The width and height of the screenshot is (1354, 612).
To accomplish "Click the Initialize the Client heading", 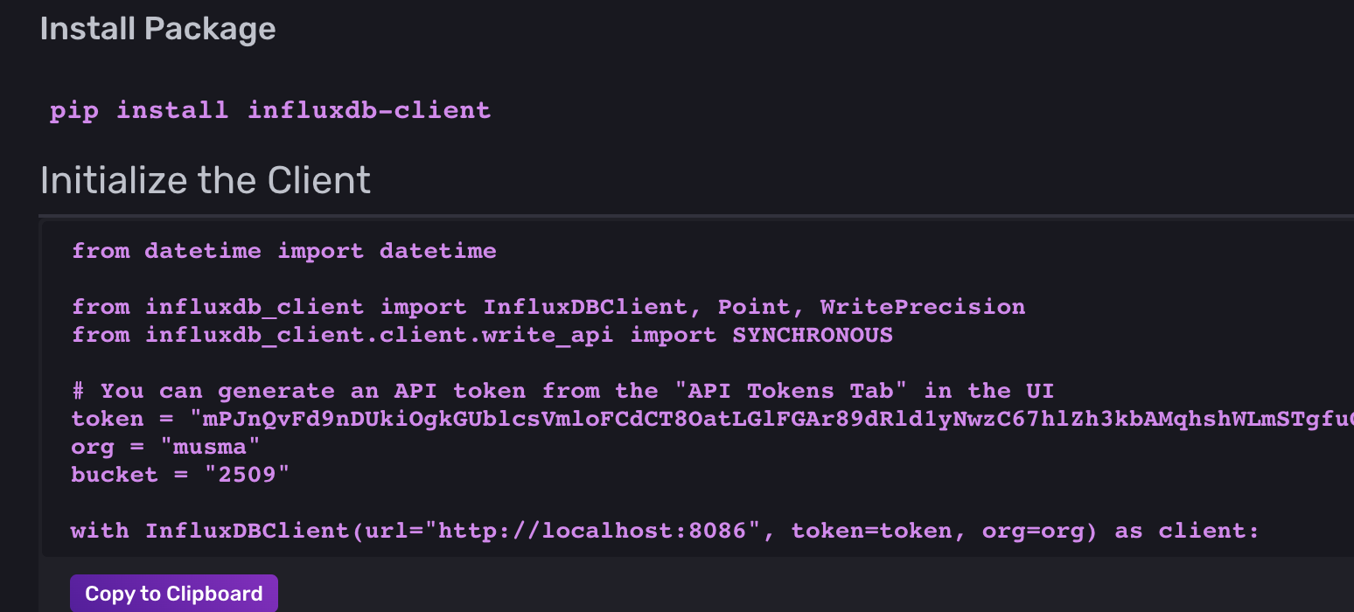I will [206, 180].
